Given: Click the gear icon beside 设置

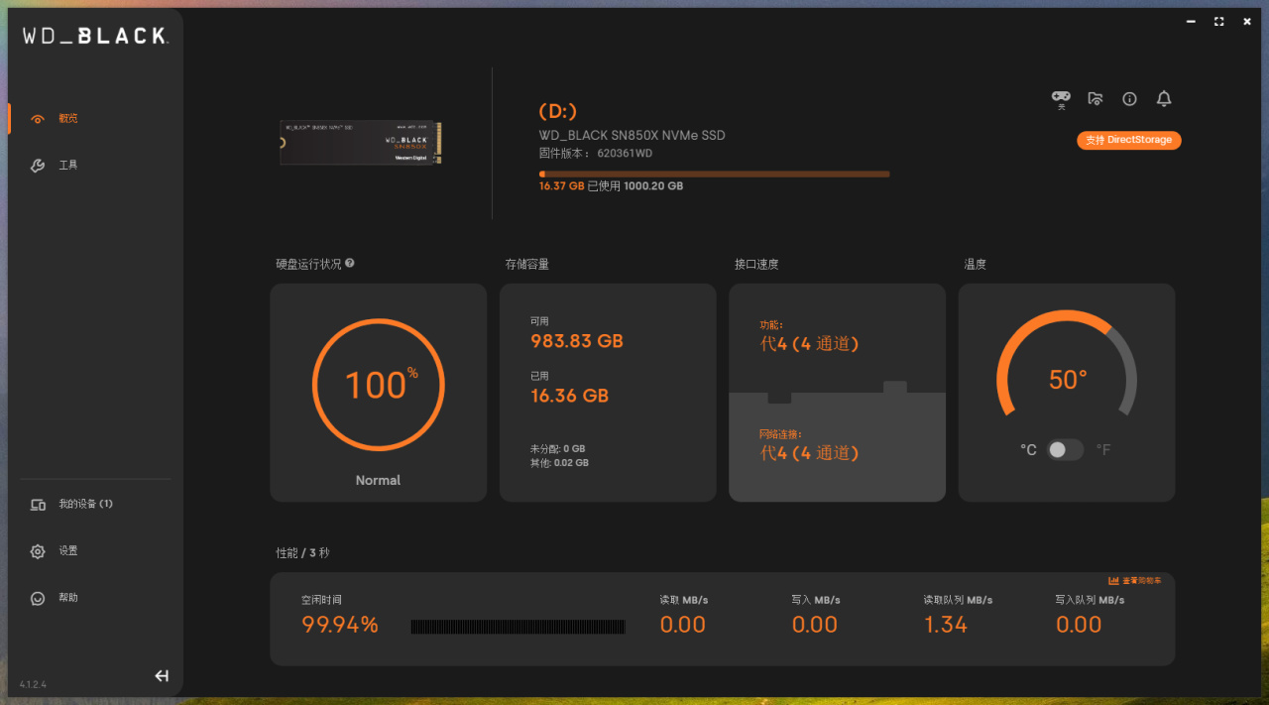Looking at the screenshot, I should tap(38, 551).
